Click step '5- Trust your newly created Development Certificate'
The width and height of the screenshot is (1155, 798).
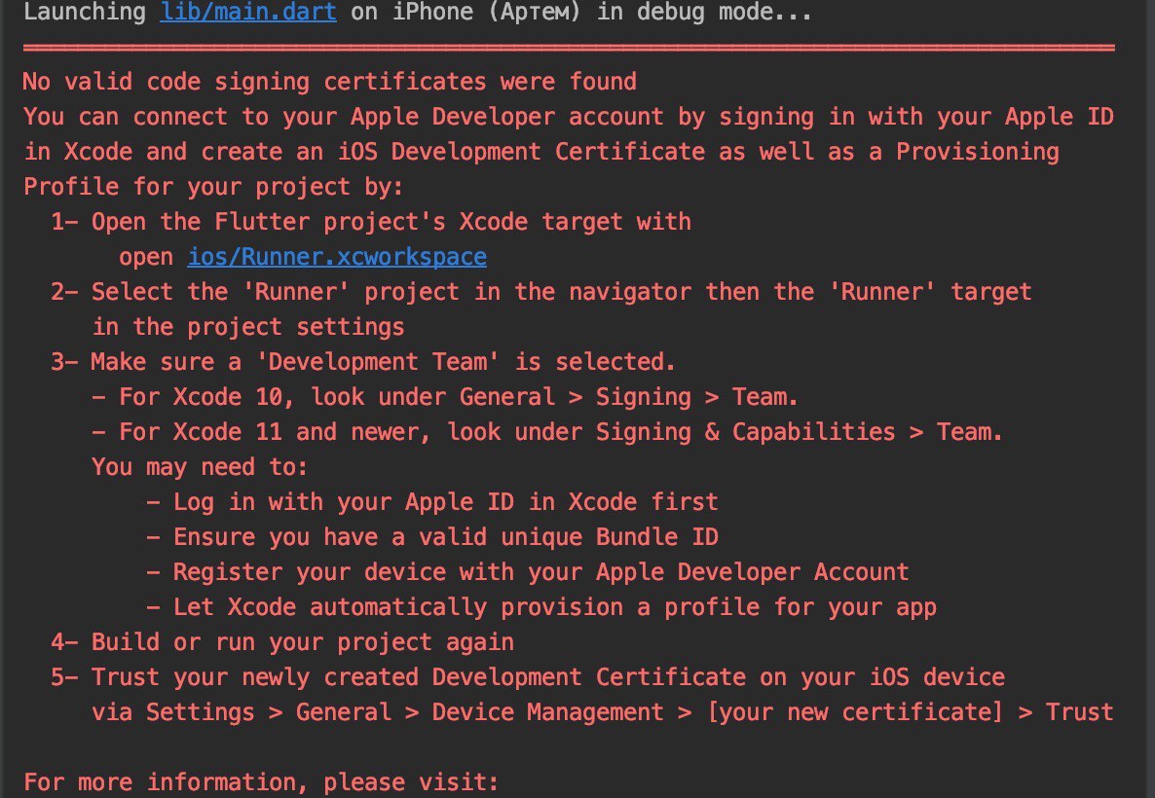tap(528, 677)
